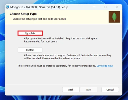Choose the Complete setup type button
This screenshot has width=128, height=100.
[30, 33]
